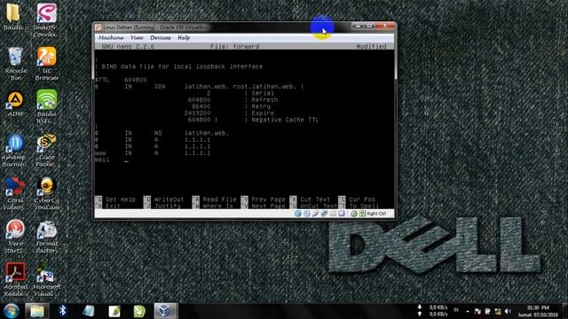The width and height of the screenshot is (568, 319).
Task: Click the network icon in the system tray
Action: [498, 311]
